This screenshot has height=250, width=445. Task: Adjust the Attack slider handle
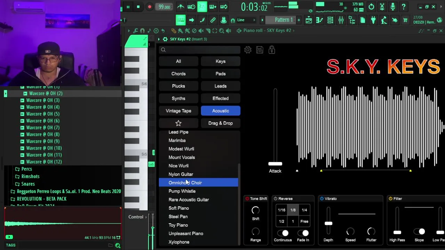click(275, 164)
